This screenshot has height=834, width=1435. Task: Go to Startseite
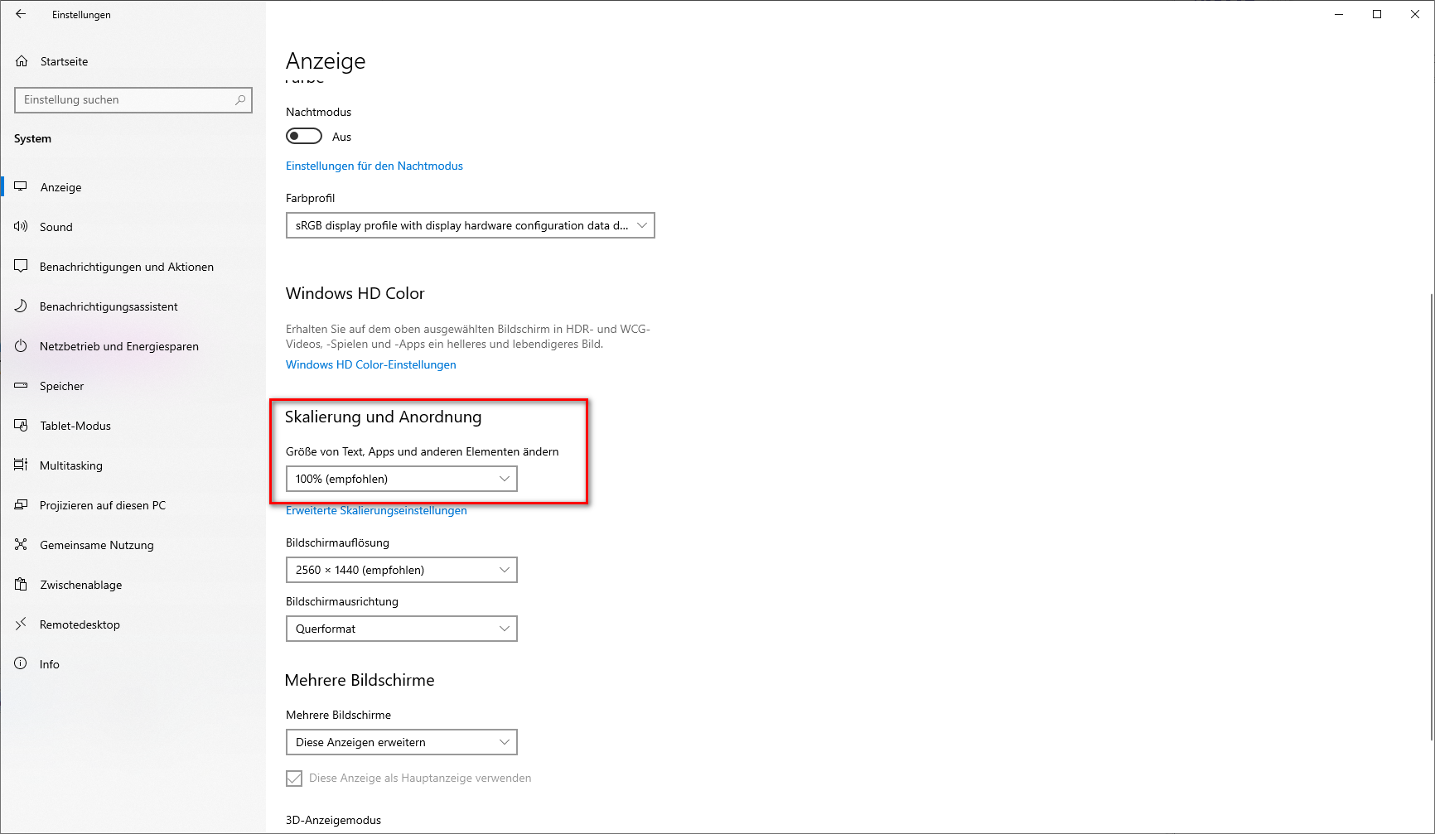click(x=133, y=61)
